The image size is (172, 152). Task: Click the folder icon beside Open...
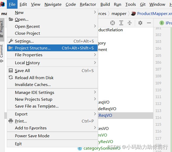(x=11, y=19)
